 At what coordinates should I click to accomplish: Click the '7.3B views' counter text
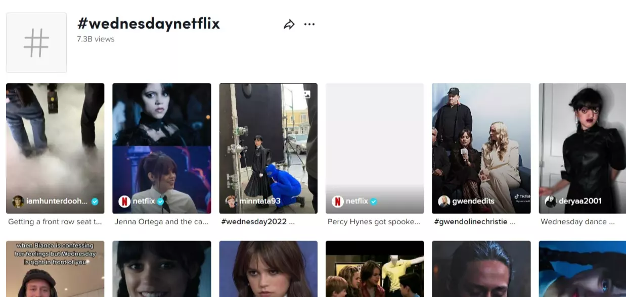click(x=96, y=39)
